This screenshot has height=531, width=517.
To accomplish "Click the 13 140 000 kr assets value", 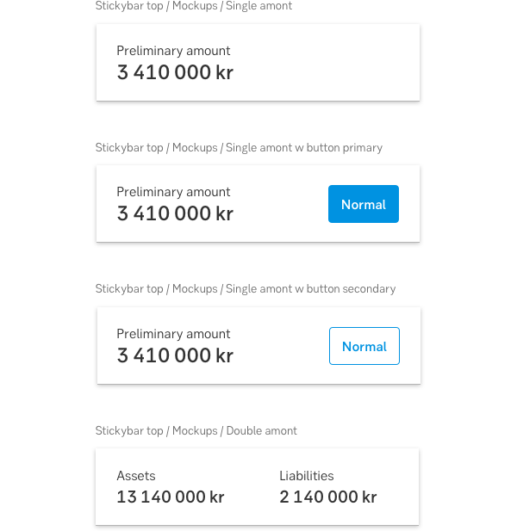I will point(171,497).
